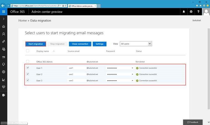Viewport: 210px width, 125px height.
Task: Go to Home icon in the sidebar
Action: pyautogui.click(x=4, y=26)
